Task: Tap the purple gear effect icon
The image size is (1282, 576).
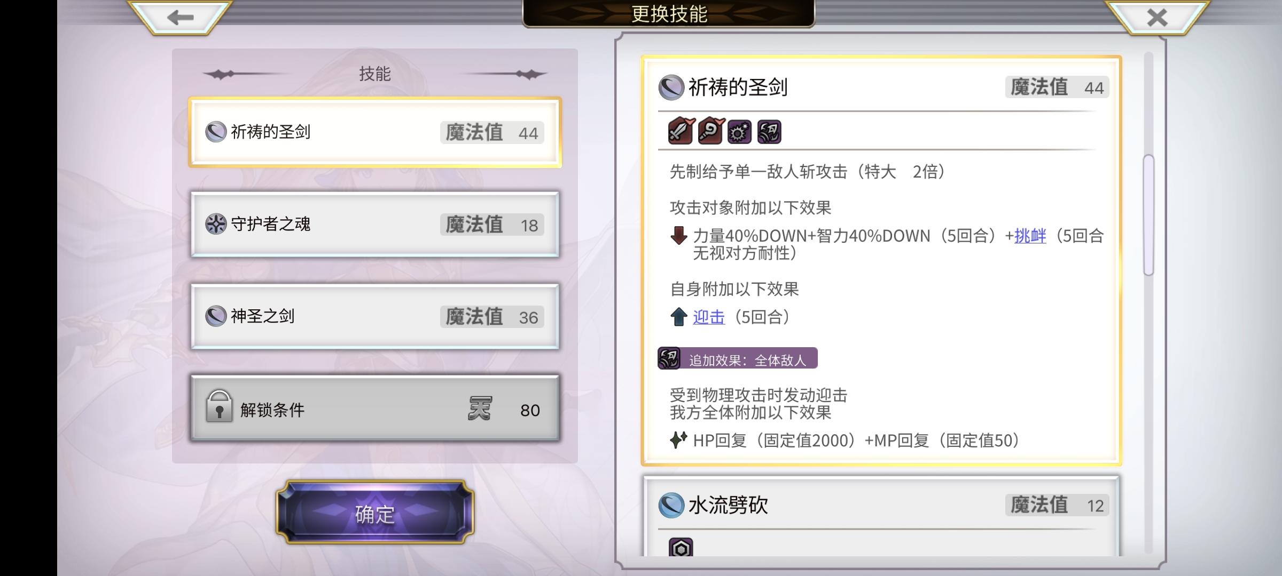Action: click(740, 132)
